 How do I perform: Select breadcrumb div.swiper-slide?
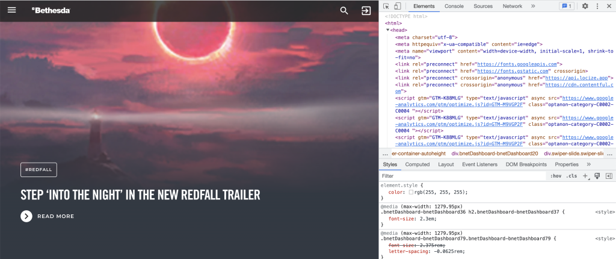pos(573,154)
